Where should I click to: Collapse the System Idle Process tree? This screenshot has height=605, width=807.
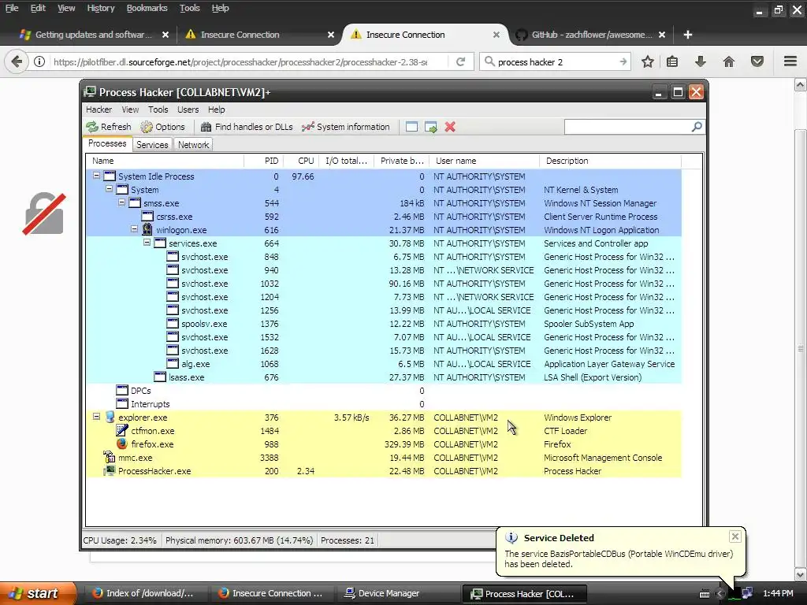(x=96, y=176)
